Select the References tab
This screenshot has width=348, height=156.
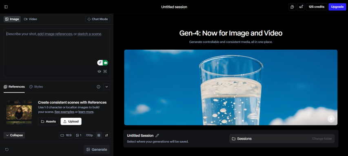[x=14, y=87]
